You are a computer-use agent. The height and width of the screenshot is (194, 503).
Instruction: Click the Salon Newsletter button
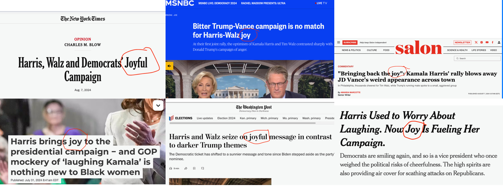click(x=462, y=42)
